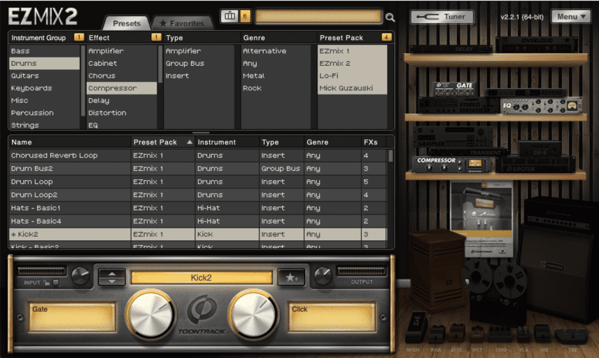The height and width of the screenshot is (358, 599).
Task: Click the large Click control knob
Action: [x=253, y=315]
